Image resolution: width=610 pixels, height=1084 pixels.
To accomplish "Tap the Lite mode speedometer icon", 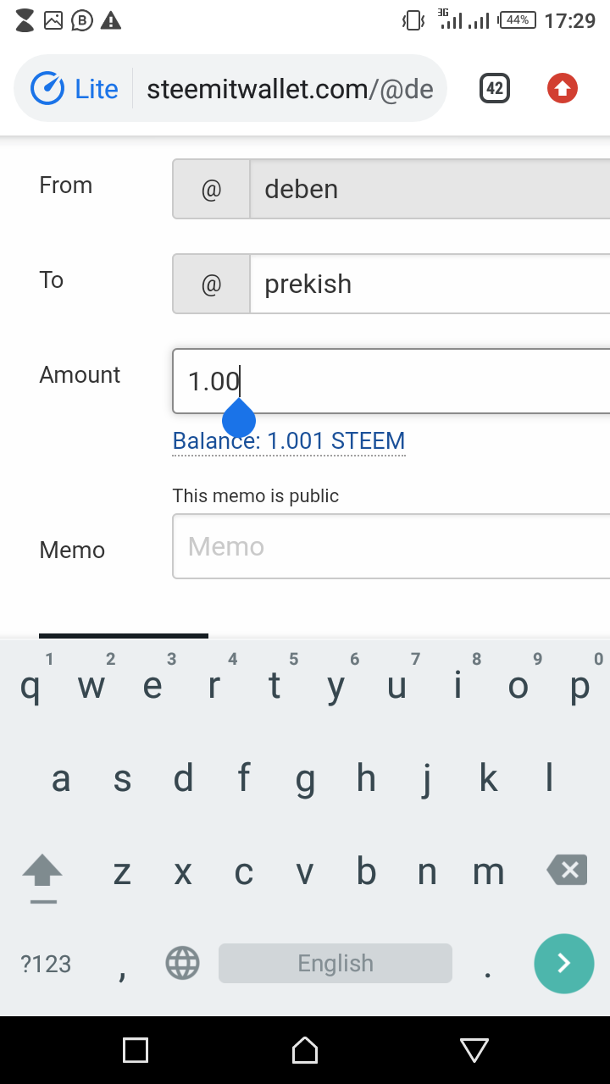I will tap(47, 88).
